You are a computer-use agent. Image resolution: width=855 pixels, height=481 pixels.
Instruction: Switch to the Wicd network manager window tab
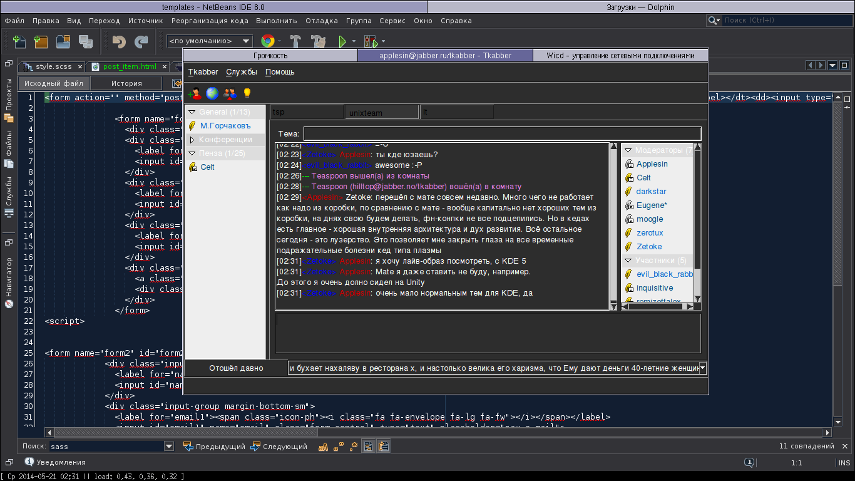620,55
